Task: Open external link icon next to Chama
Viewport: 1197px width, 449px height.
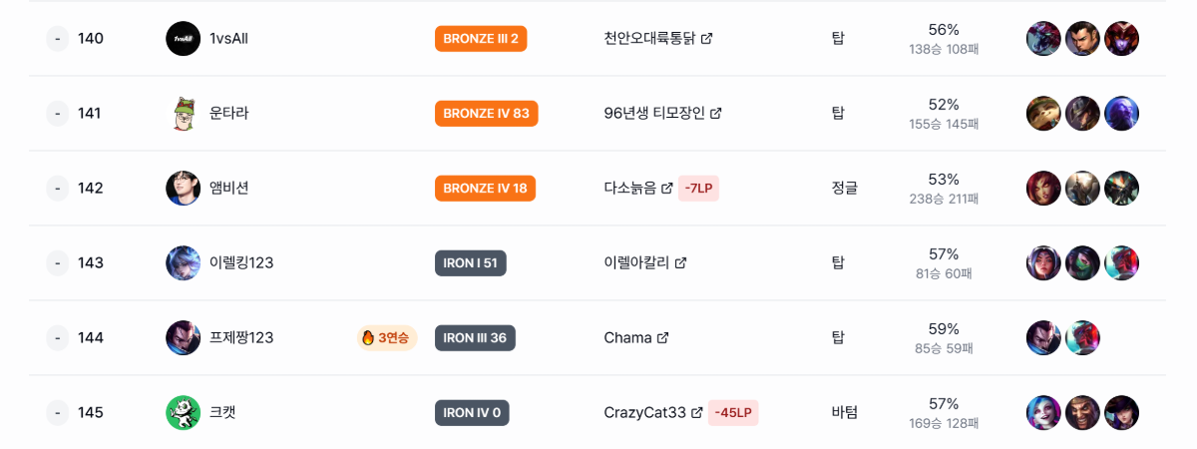Action: tap(663, 338)
